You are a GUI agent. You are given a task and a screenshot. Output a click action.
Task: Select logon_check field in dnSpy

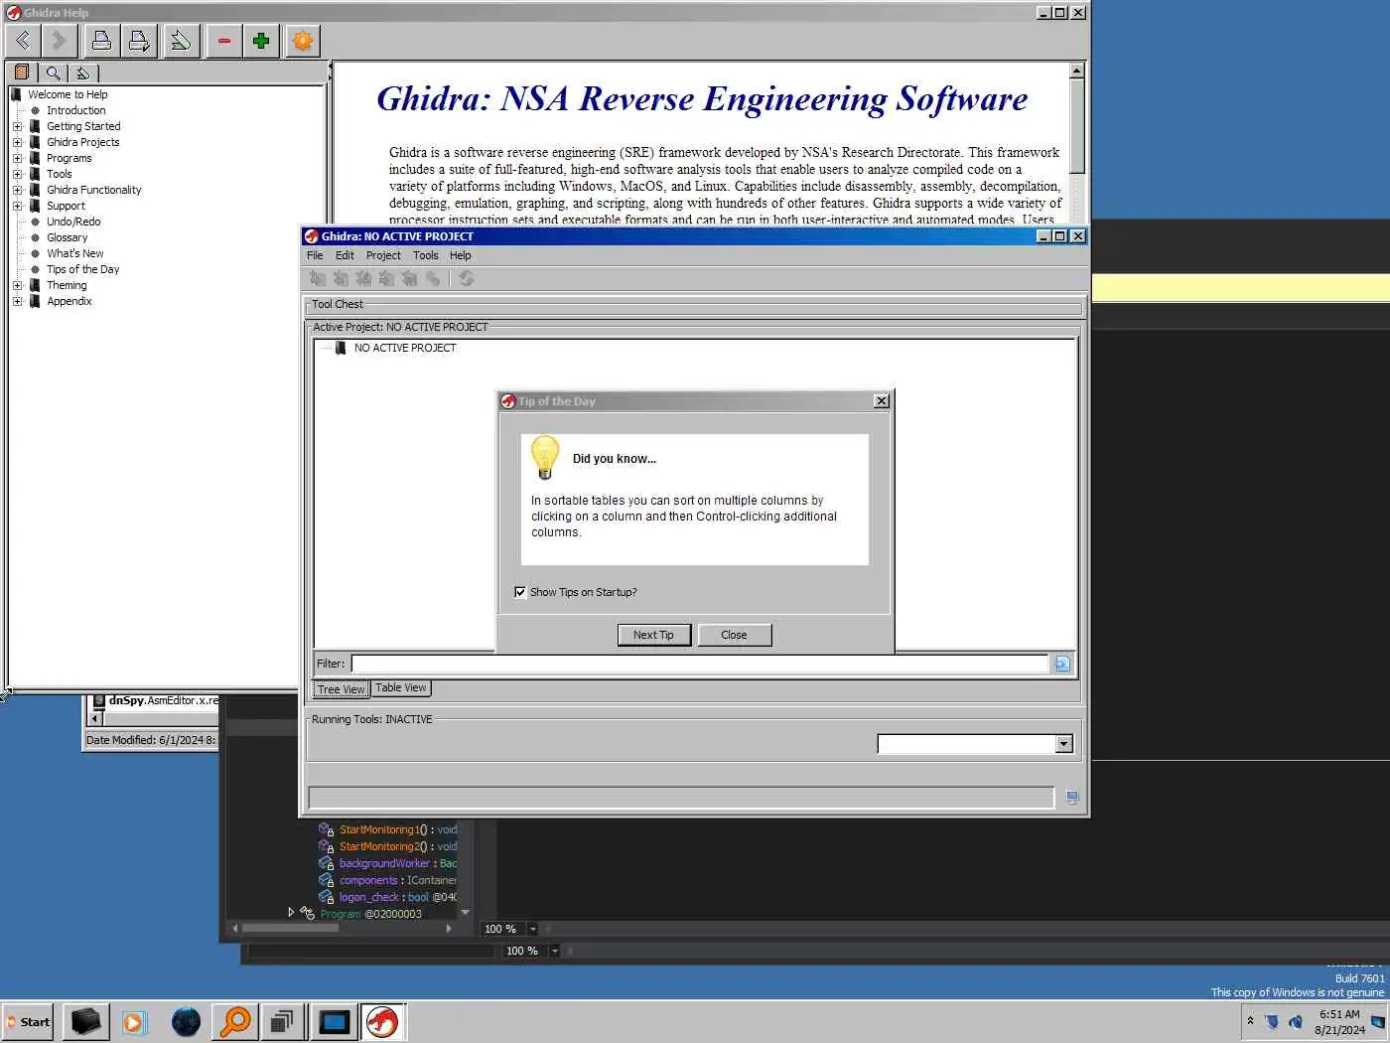(397, 897)
